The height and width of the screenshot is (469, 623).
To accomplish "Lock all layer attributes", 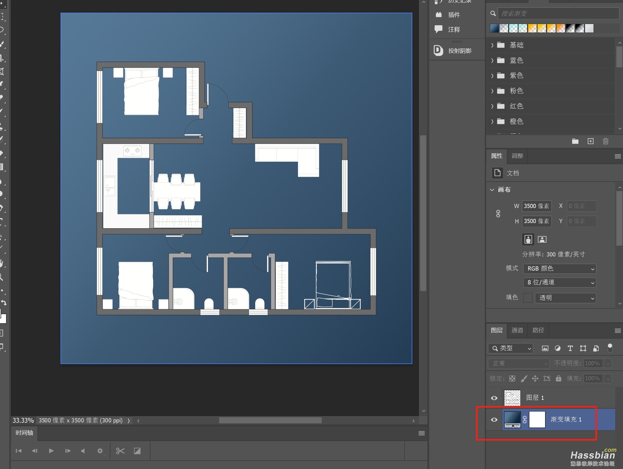I will tap(559, 378).
